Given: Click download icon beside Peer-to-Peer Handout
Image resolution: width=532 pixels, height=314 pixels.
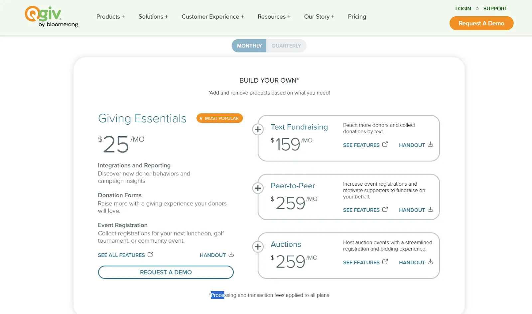Looking at the screenshot, I should [430, 210].
